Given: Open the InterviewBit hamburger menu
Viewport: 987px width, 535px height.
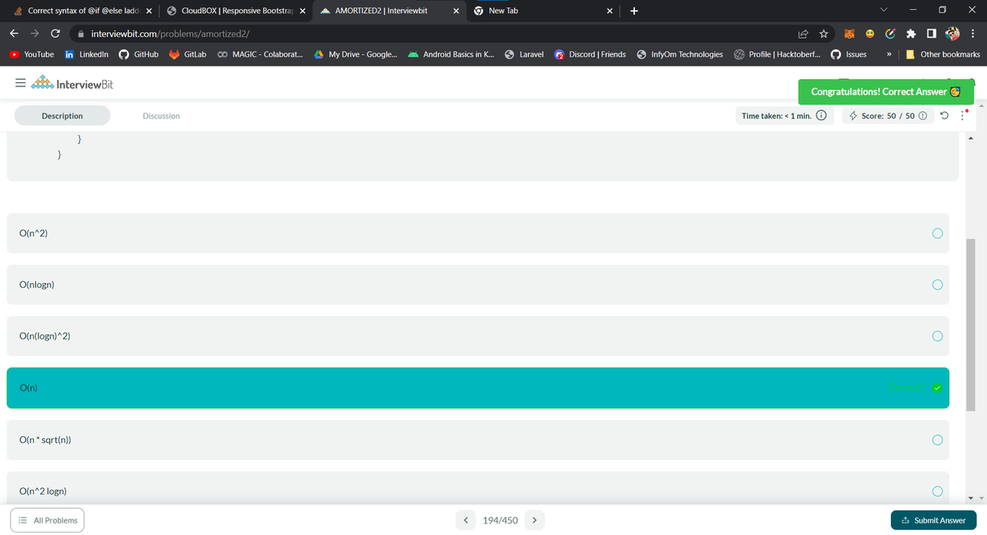Looking at the screenshot, I should [19, 85].
